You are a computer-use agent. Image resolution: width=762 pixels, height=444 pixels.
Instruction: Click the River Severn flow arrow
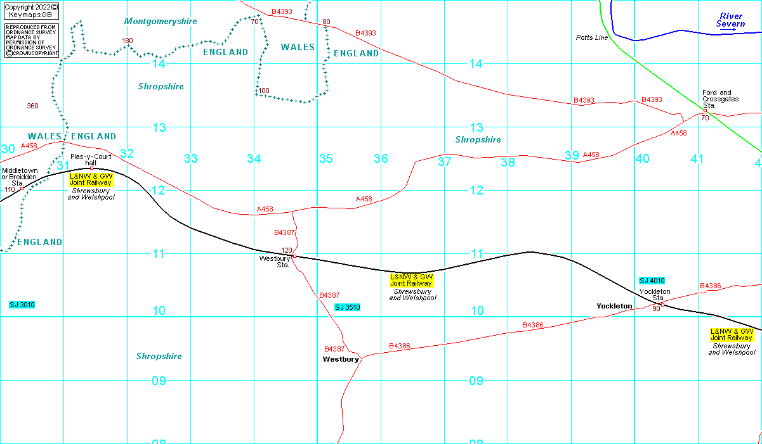click(x=731, y=30)
